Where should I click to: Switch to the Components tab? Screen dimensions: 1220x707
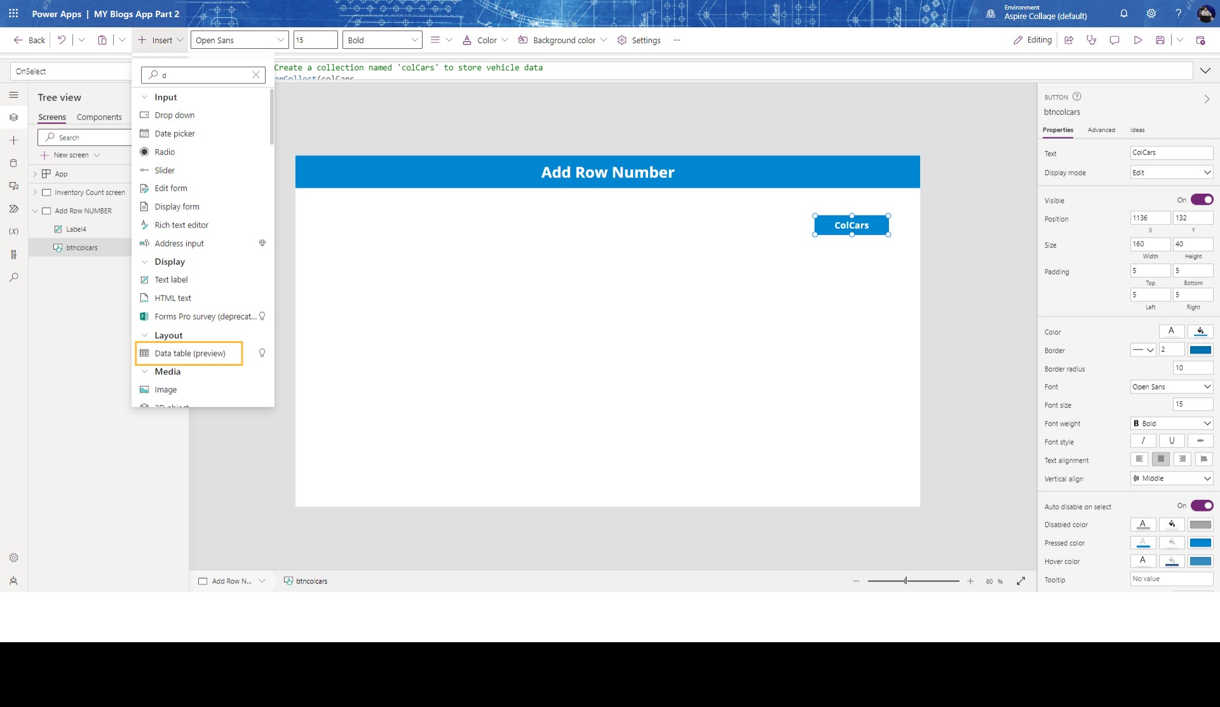(99, 117)
